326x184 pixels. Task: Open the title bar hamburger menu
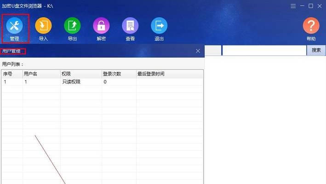coord(293,6)
